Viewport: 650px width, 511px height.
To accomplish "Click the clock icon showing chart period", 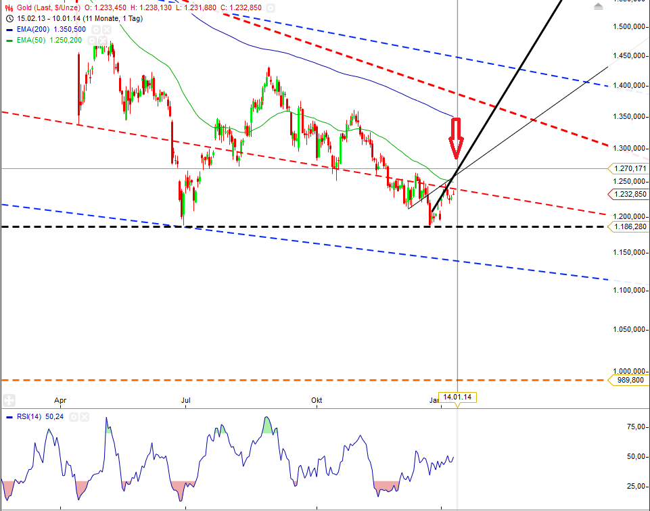I will click(9, 18).
